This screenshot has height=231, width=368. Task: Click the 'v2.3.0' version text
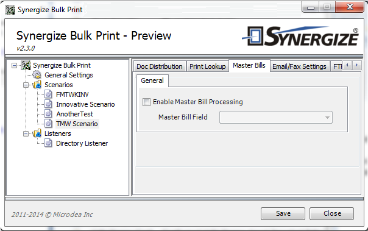point(26,48)
